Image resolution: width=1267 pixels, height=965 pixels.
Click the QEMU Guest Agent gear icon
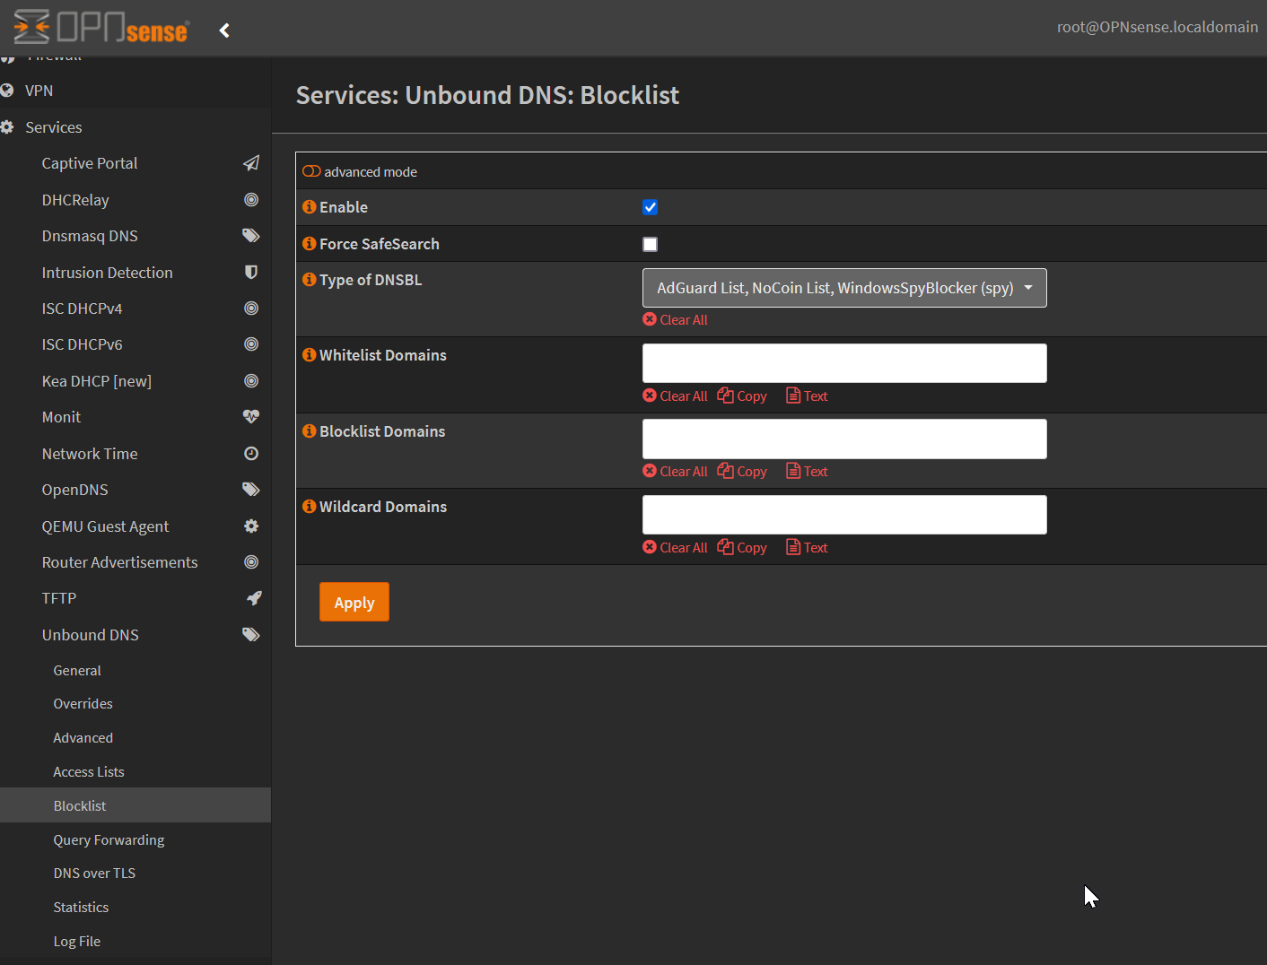251,526
